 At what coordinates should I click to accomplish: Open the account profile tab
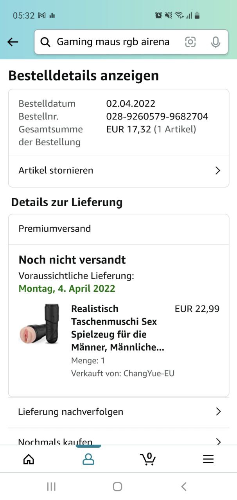pyautogui.click(x=88, y=459)
